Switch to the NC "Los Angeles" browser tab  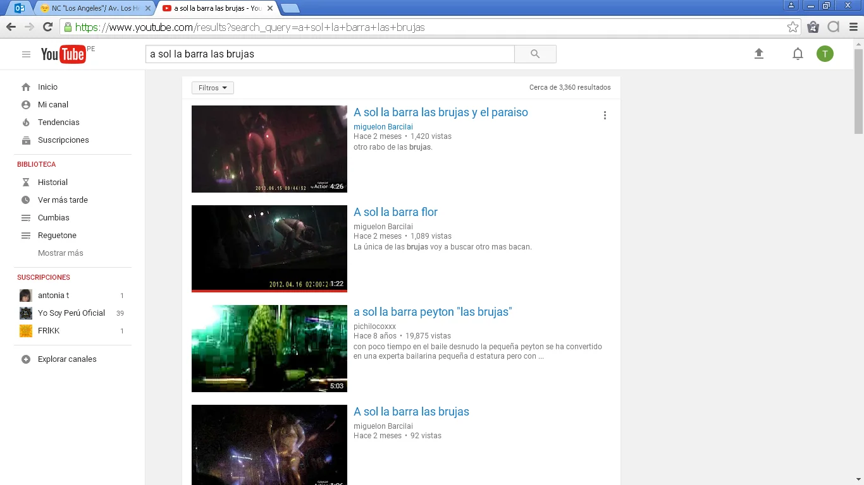(x=95, y=8)
